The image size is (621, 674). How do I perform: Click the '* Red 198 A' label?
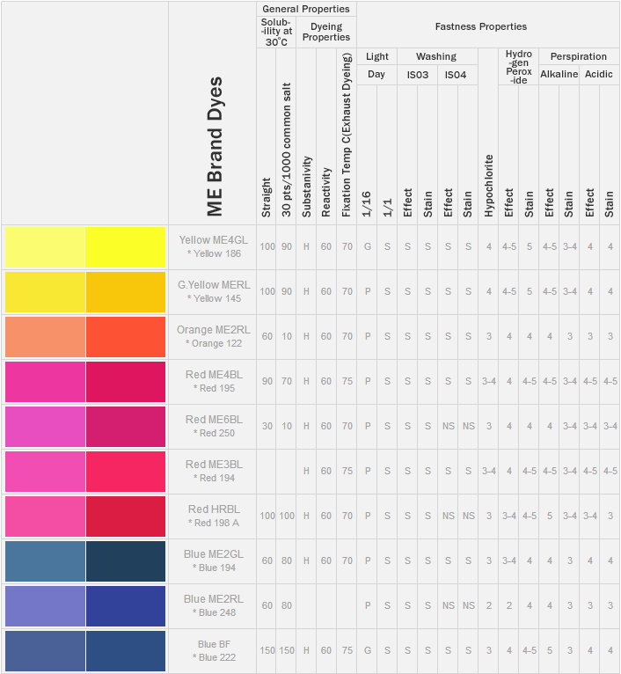[x=214, y=523]
